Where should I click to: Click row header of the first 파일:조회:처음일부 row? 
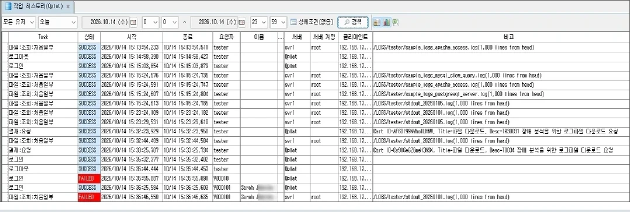tap(5, 47)
